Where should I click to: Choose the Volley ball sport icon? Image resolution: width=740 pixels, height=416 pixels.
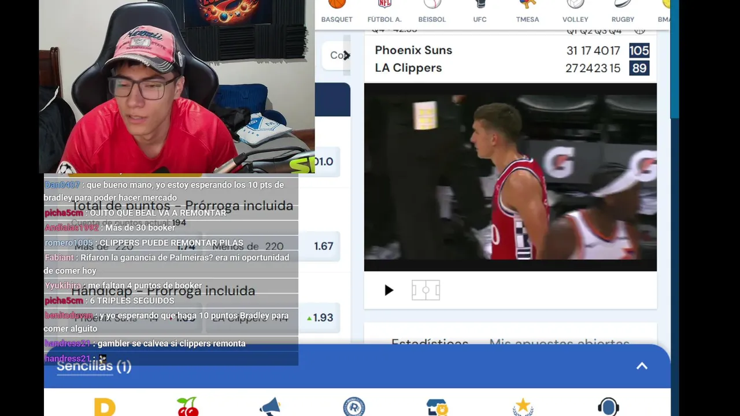(575, 12)
